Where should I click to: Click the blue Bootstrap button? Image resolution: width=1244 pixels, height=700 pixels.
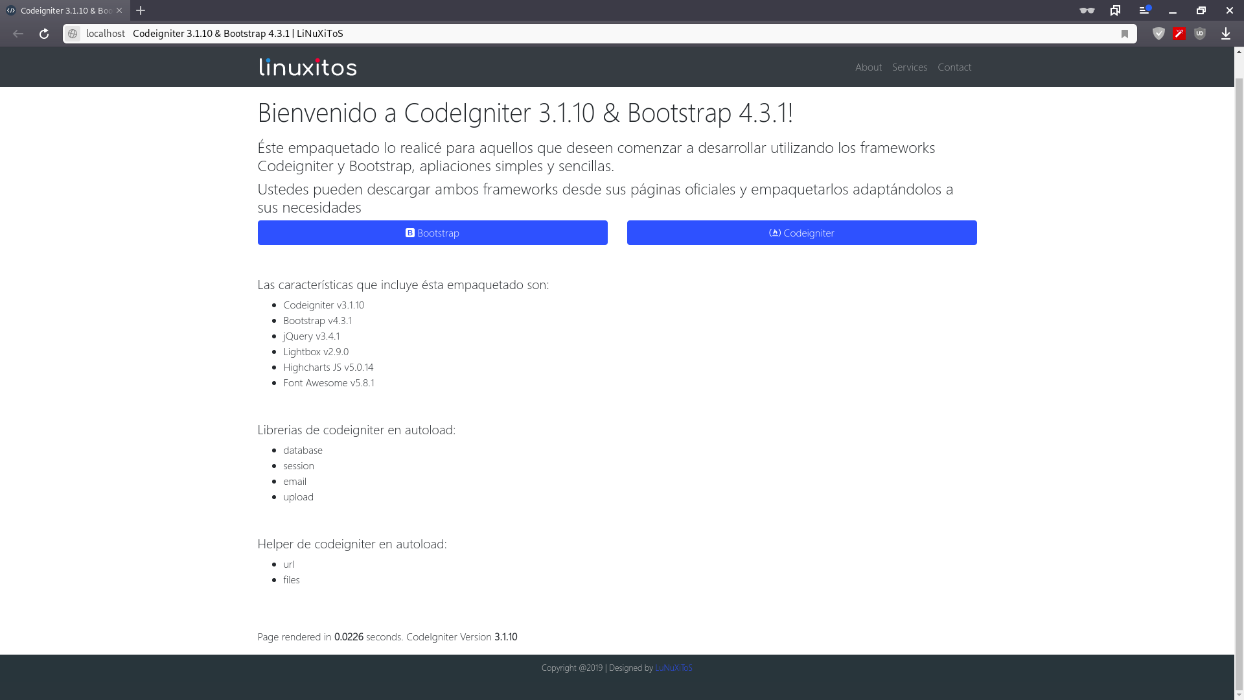pyautogui.click(x=432, y=233)
